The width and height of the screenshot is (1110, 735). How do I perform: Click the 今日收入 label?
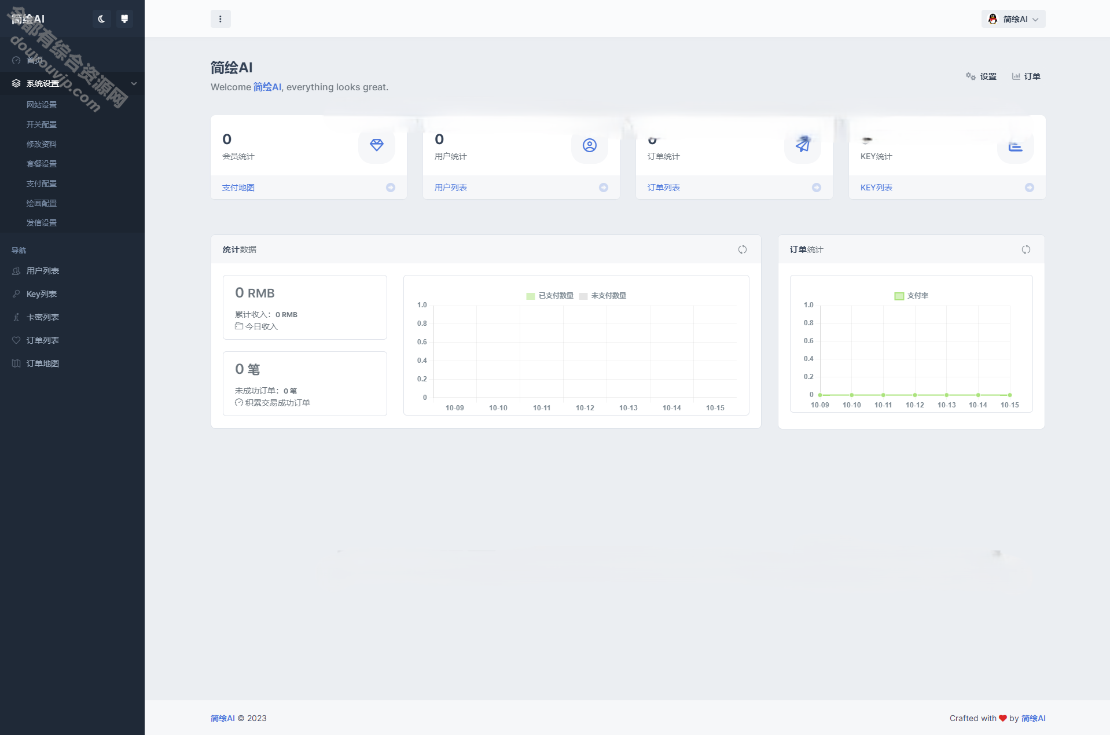click(x=261, y=326)
